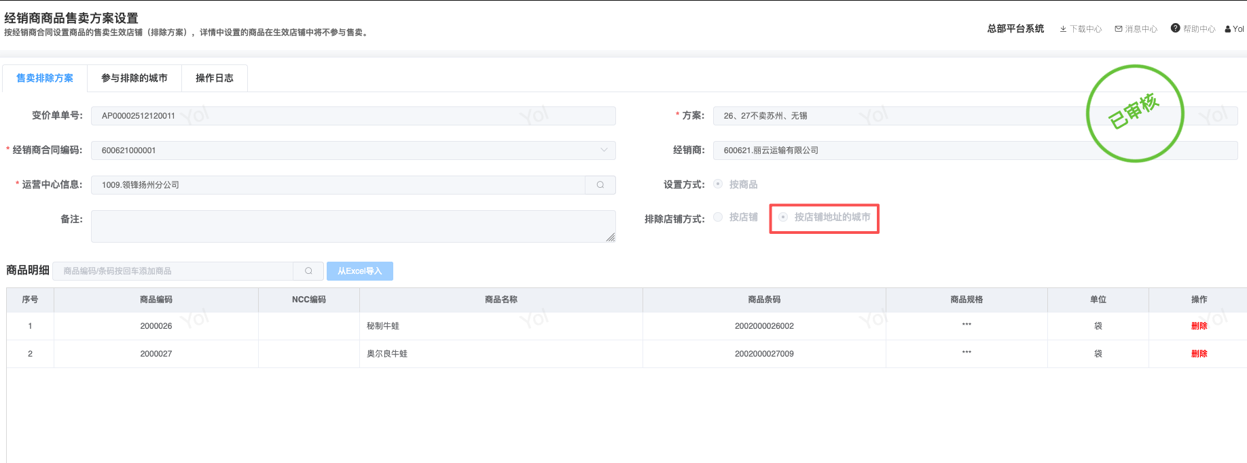Click the 商品编码/条码 search input
Image resolution: width=1247 pixels, height=463 pixels.
[x=173, y=271]
